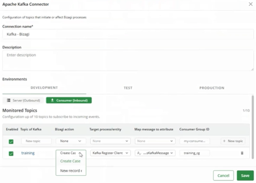The image size is (256, 183).
Task: Uncheck Enabled for the training topic
Action: [11, 153]
